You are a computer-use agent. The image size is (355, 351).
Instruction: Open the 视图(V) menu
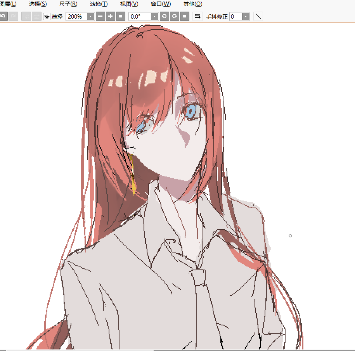click(x=129, y=4)
